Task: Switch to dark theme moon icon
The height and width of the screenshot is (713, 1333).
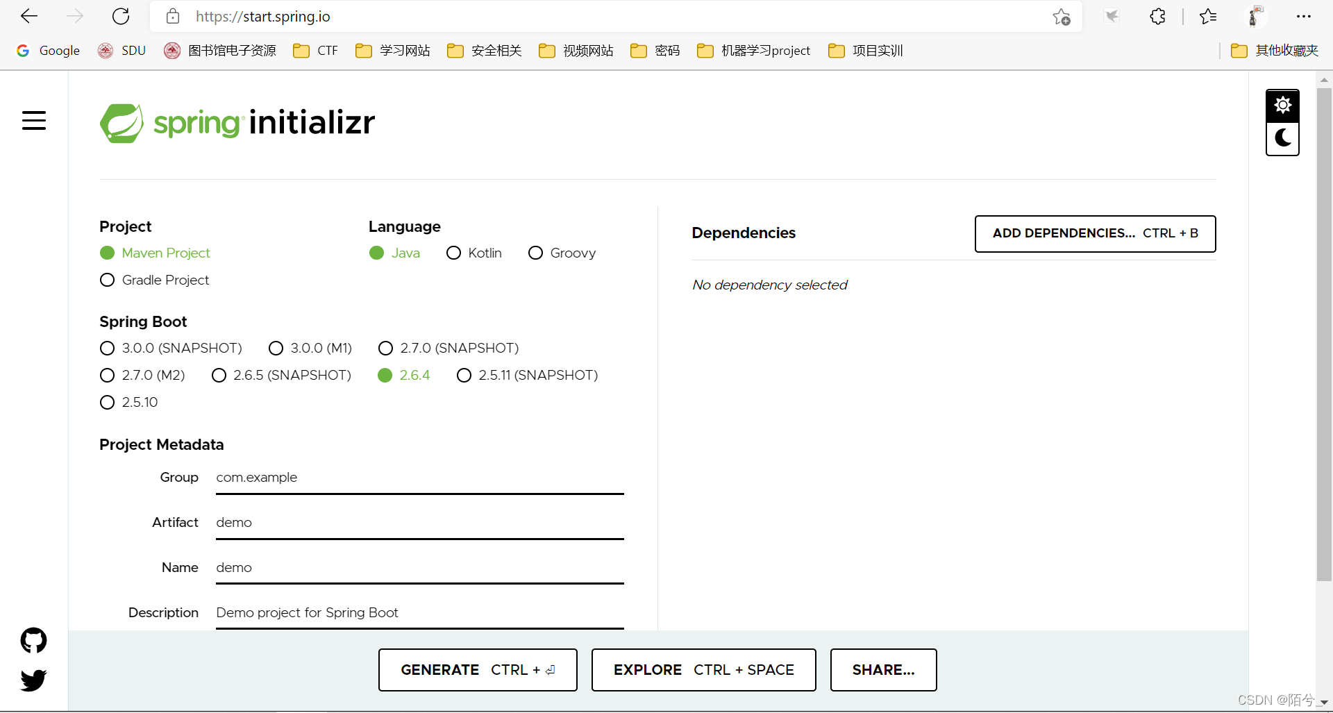Action: tap(1282, 138)
